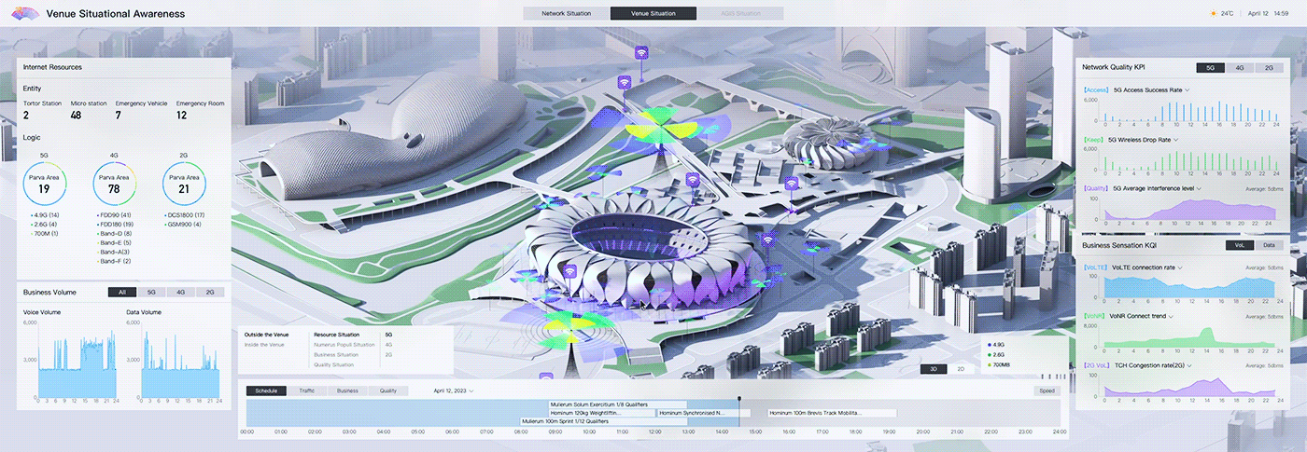Screen dimensions: 1307x452
Task: Click the Micro station count 48
Action: 77,115
